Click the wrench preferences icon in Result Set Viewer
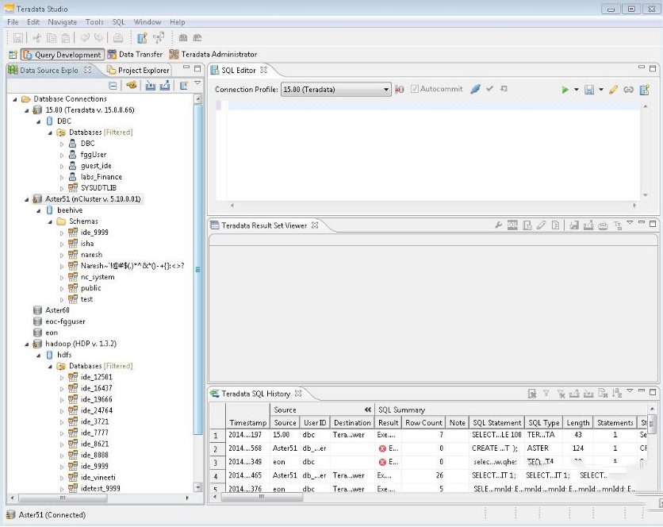This screenshot has width=663, height=527. pos(499,225)
